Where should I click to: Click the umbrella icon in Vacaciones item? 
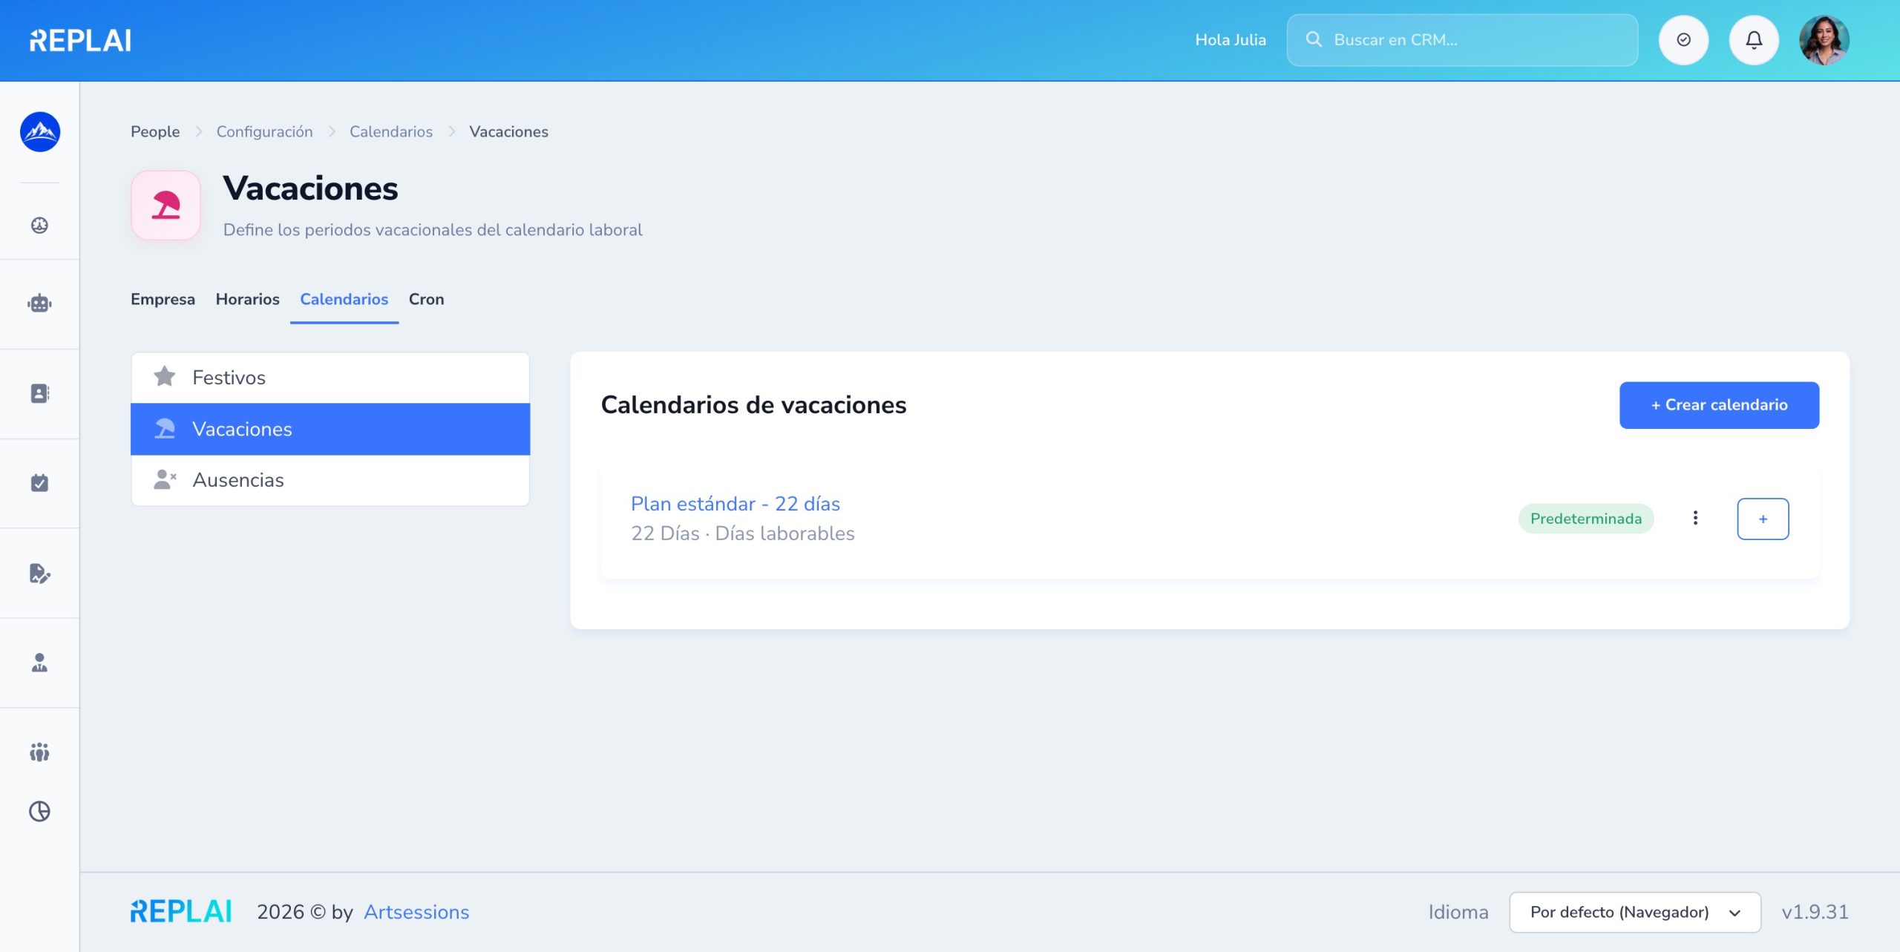pyautogui.click(x=165, y=429)
